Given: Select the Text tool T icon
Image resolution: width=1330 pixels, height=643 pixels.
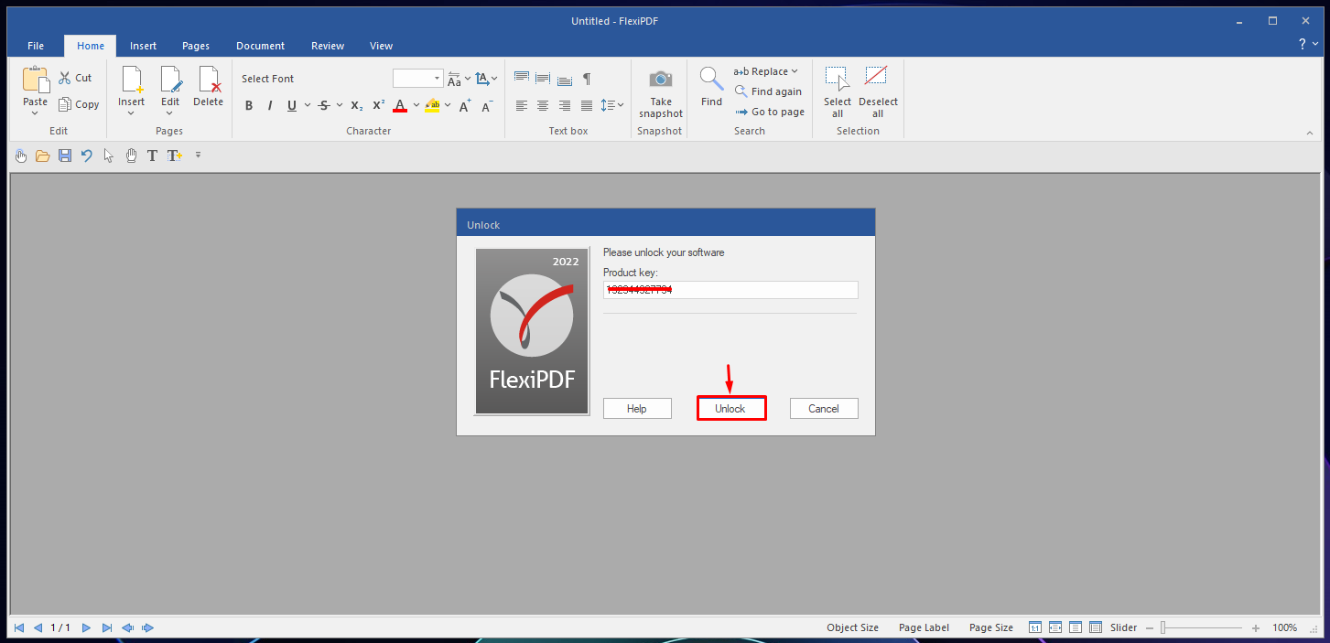Looking at the screenshot, I should tap(152, 155).
